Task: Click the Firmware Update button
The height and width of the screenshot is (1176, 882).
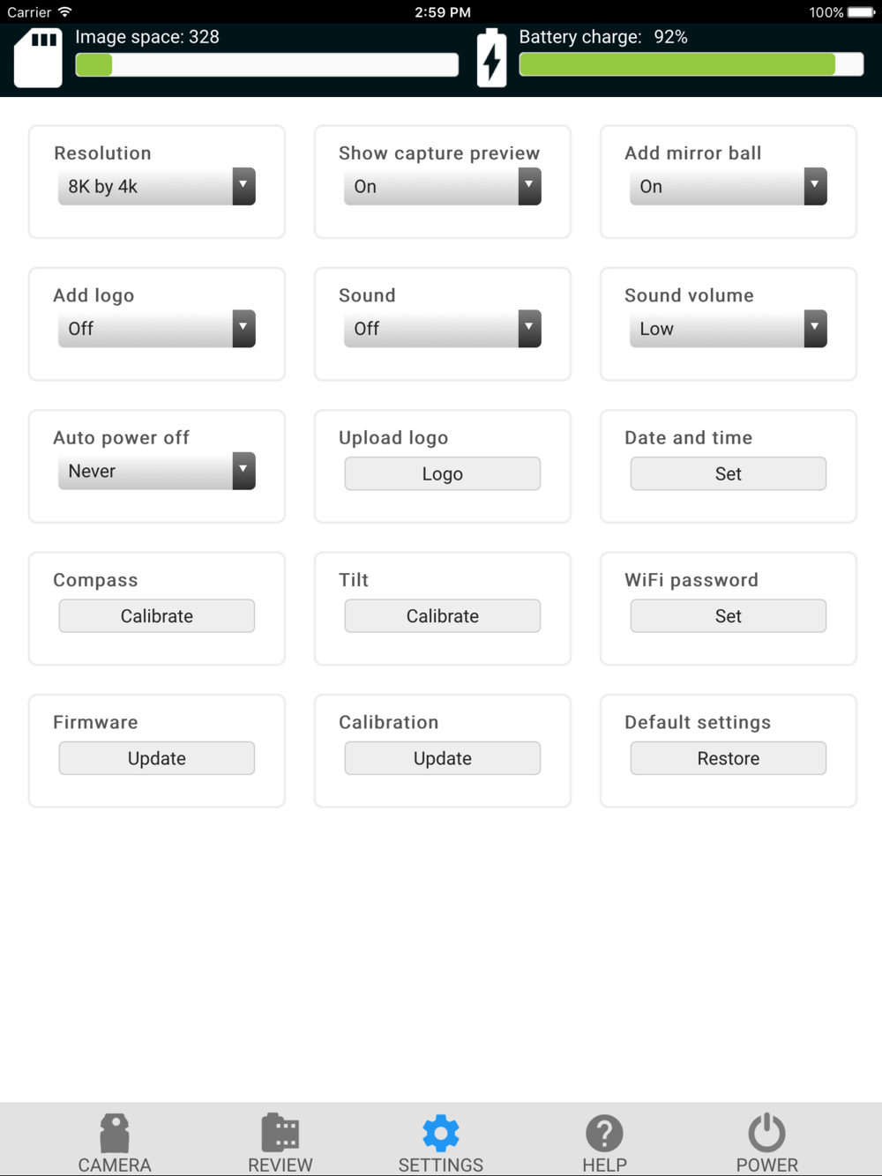Action: pyautogui.click(x=157, y=758)
